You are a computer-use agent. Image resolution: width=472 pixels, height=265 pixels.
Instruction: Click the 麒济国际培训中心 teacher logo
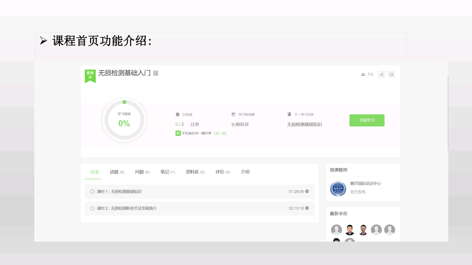tap(338, 188)
